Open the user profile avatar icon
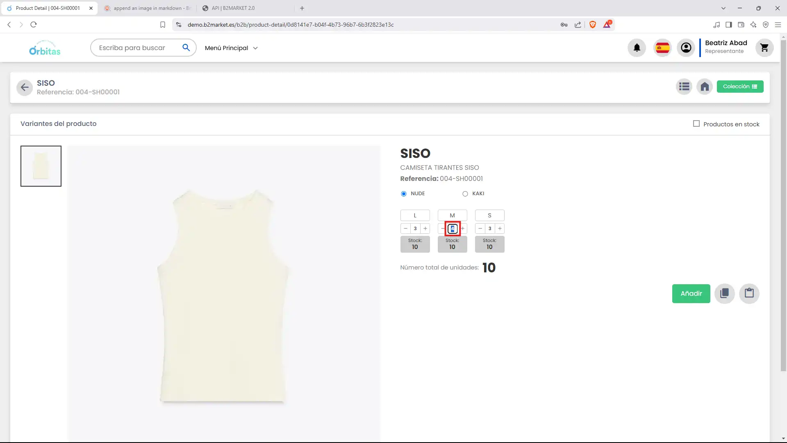Screen dimensions: 787x443 (x=686, y=48)
